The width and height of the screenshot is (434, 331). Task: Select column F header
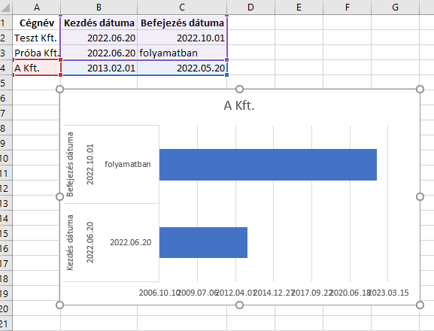347,7
